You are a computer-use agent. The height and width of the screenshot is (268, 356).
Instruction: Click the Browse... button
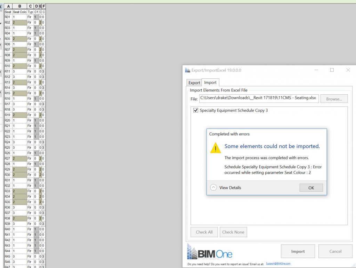pyautogui.click(x=334, y=99)
